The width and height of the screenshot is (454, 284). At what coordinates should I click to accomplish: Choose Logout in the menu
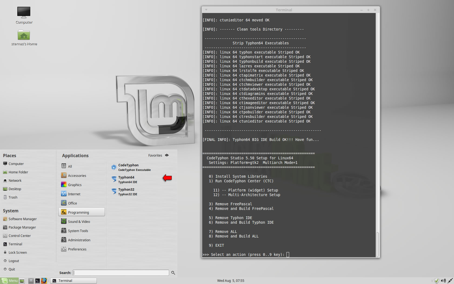click(x=11, y=261)
